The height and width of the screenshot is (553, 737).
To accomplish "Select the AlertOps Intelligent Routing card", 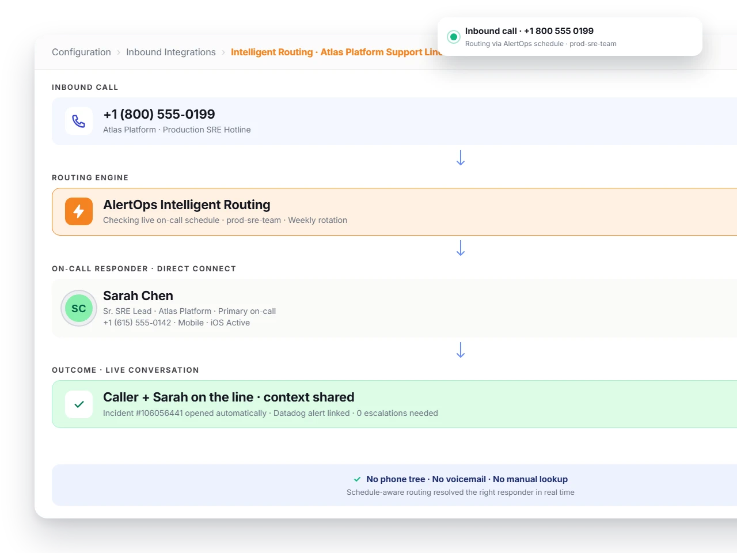I will point(394,211).
